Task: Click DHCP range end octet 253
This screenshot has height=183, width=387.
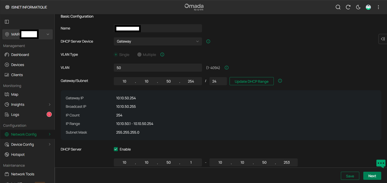Action: click(287, 163)
